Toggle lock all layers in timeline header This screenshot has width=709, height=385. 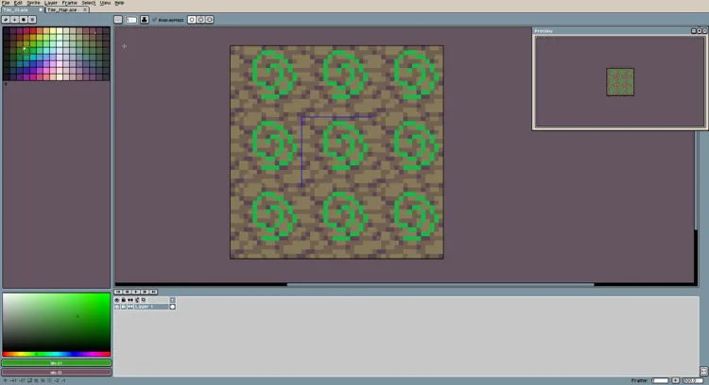(x=124, y=300)
